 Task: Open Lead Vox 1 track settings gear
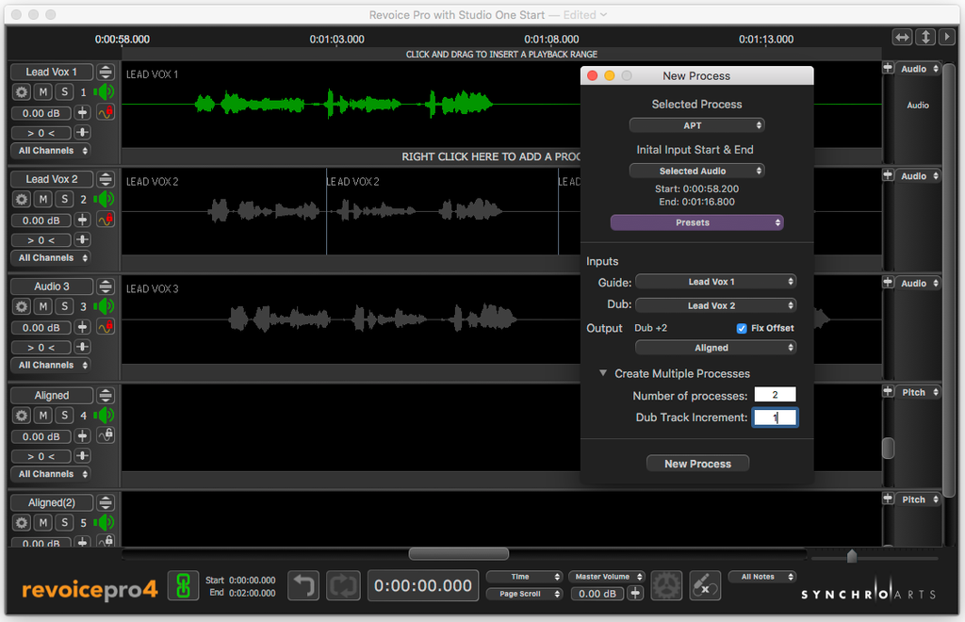[22, 92]
